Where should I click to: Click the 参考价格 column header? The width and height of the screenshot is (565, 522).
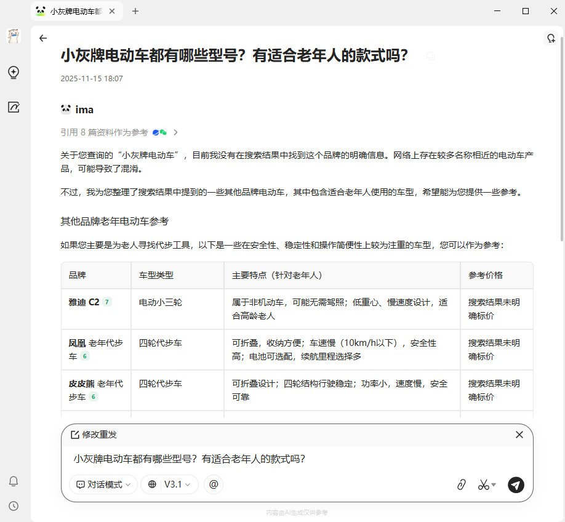497,275
